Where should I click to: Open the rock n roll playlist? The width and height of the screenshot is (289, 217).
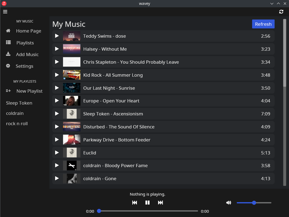coord(17,124)
